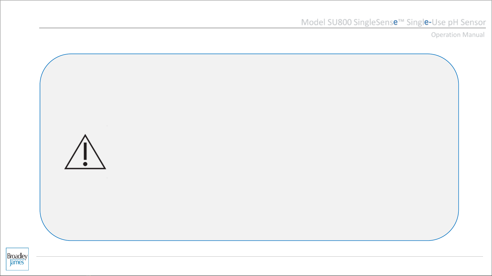Click the blue letter e in SingleSense
The width and height of the screenshot is (492, 276).
click(395, 22)
